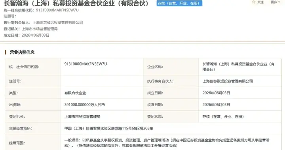Screen dimensions: 285x150
Task: Click the 企业名称 label cell
Action: tap(171, 67)
